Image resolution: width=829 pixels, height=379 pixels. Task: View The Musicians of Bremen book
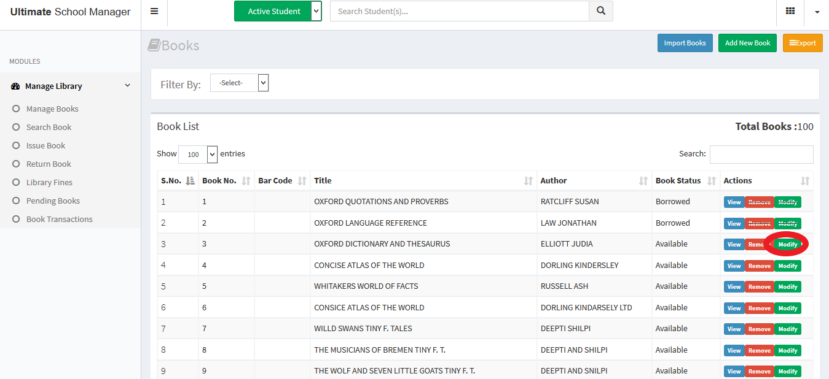point(734,351)
